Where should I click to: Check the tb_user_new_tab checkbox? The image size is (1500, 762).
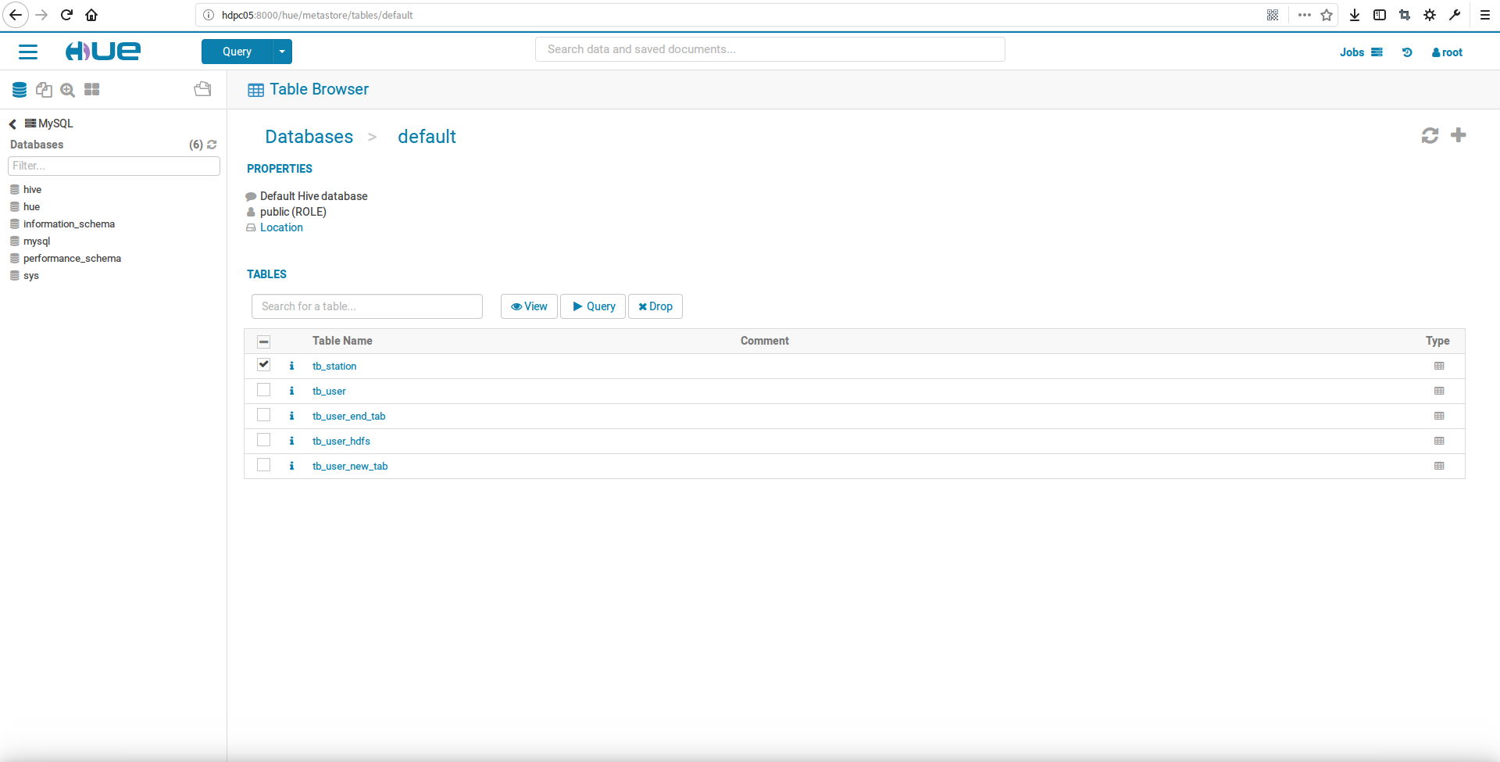point(264,465)
